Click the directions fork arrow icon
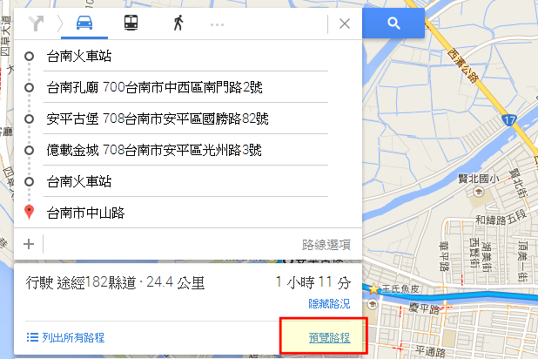 (36, 24)
